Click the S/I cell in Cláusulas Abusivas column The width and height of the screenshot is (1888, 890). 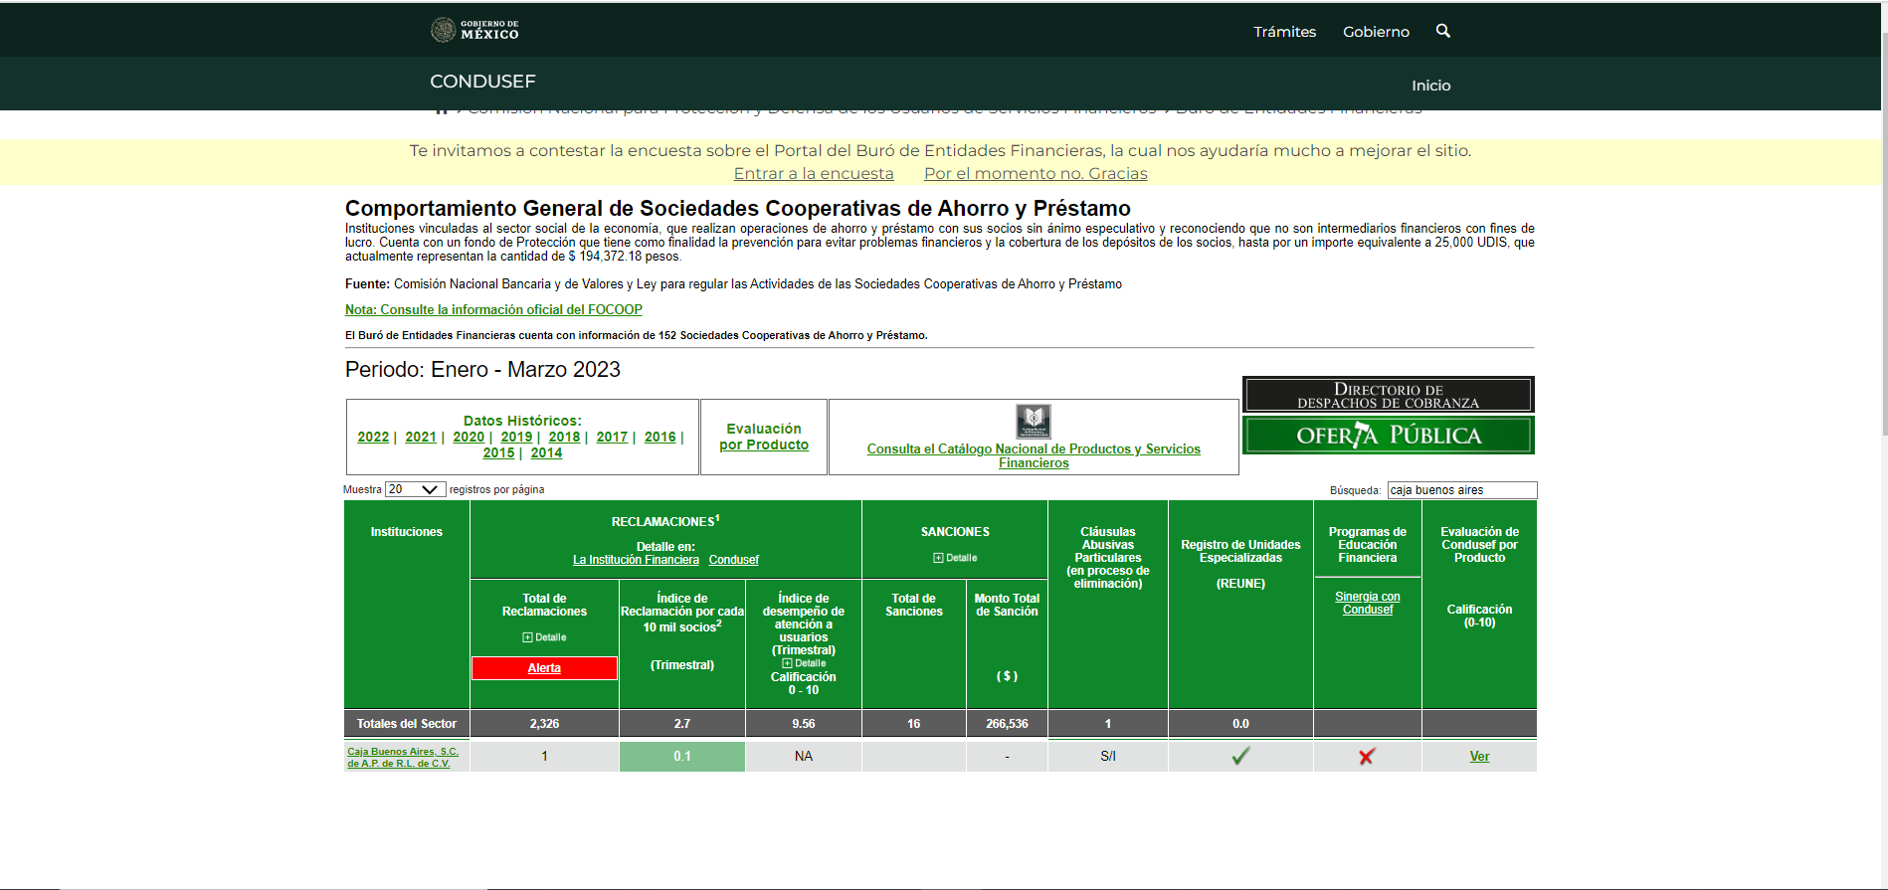point(1107,757)
